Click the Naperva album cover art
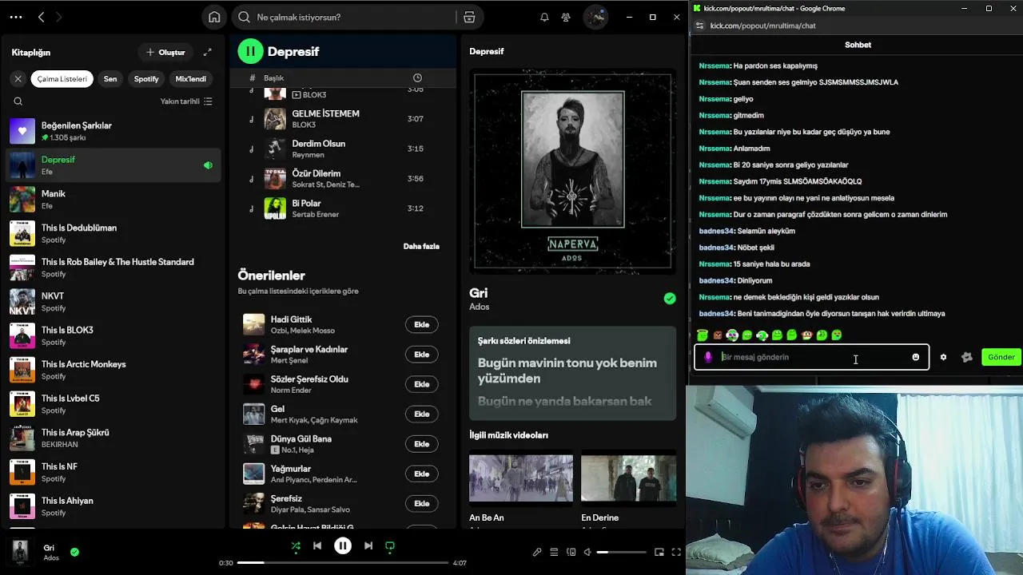Screen dimensions: 1023x575 pyautogui.click(x=572, y=171)
